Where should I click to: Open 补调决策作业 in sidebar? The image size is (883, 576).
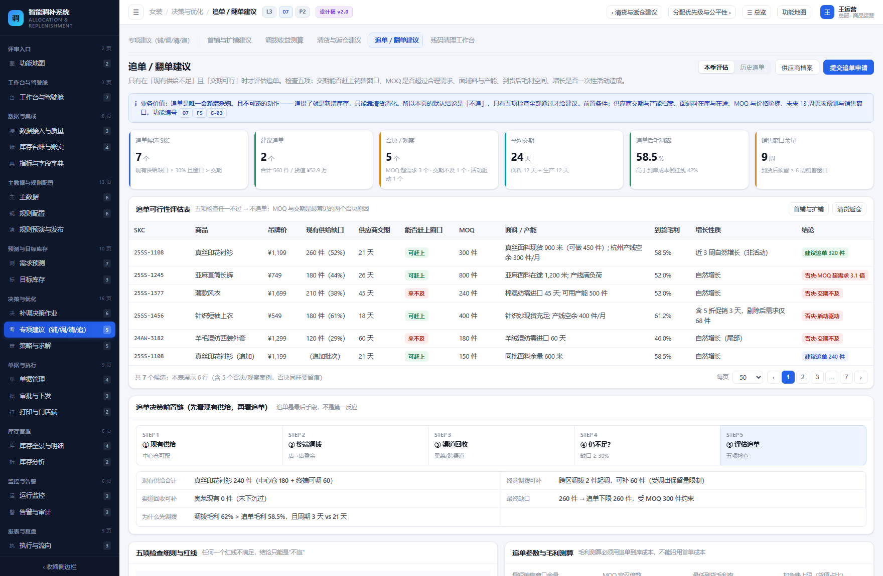pyautogui.click(x=60, y=314)
